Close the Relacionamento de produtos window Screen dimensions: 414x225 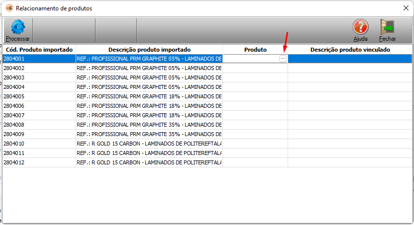(405, 8)
